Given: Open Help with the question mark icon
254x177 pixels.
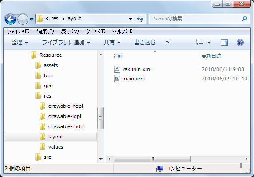Looking at the screenshot, I should (x=240, y=43).
